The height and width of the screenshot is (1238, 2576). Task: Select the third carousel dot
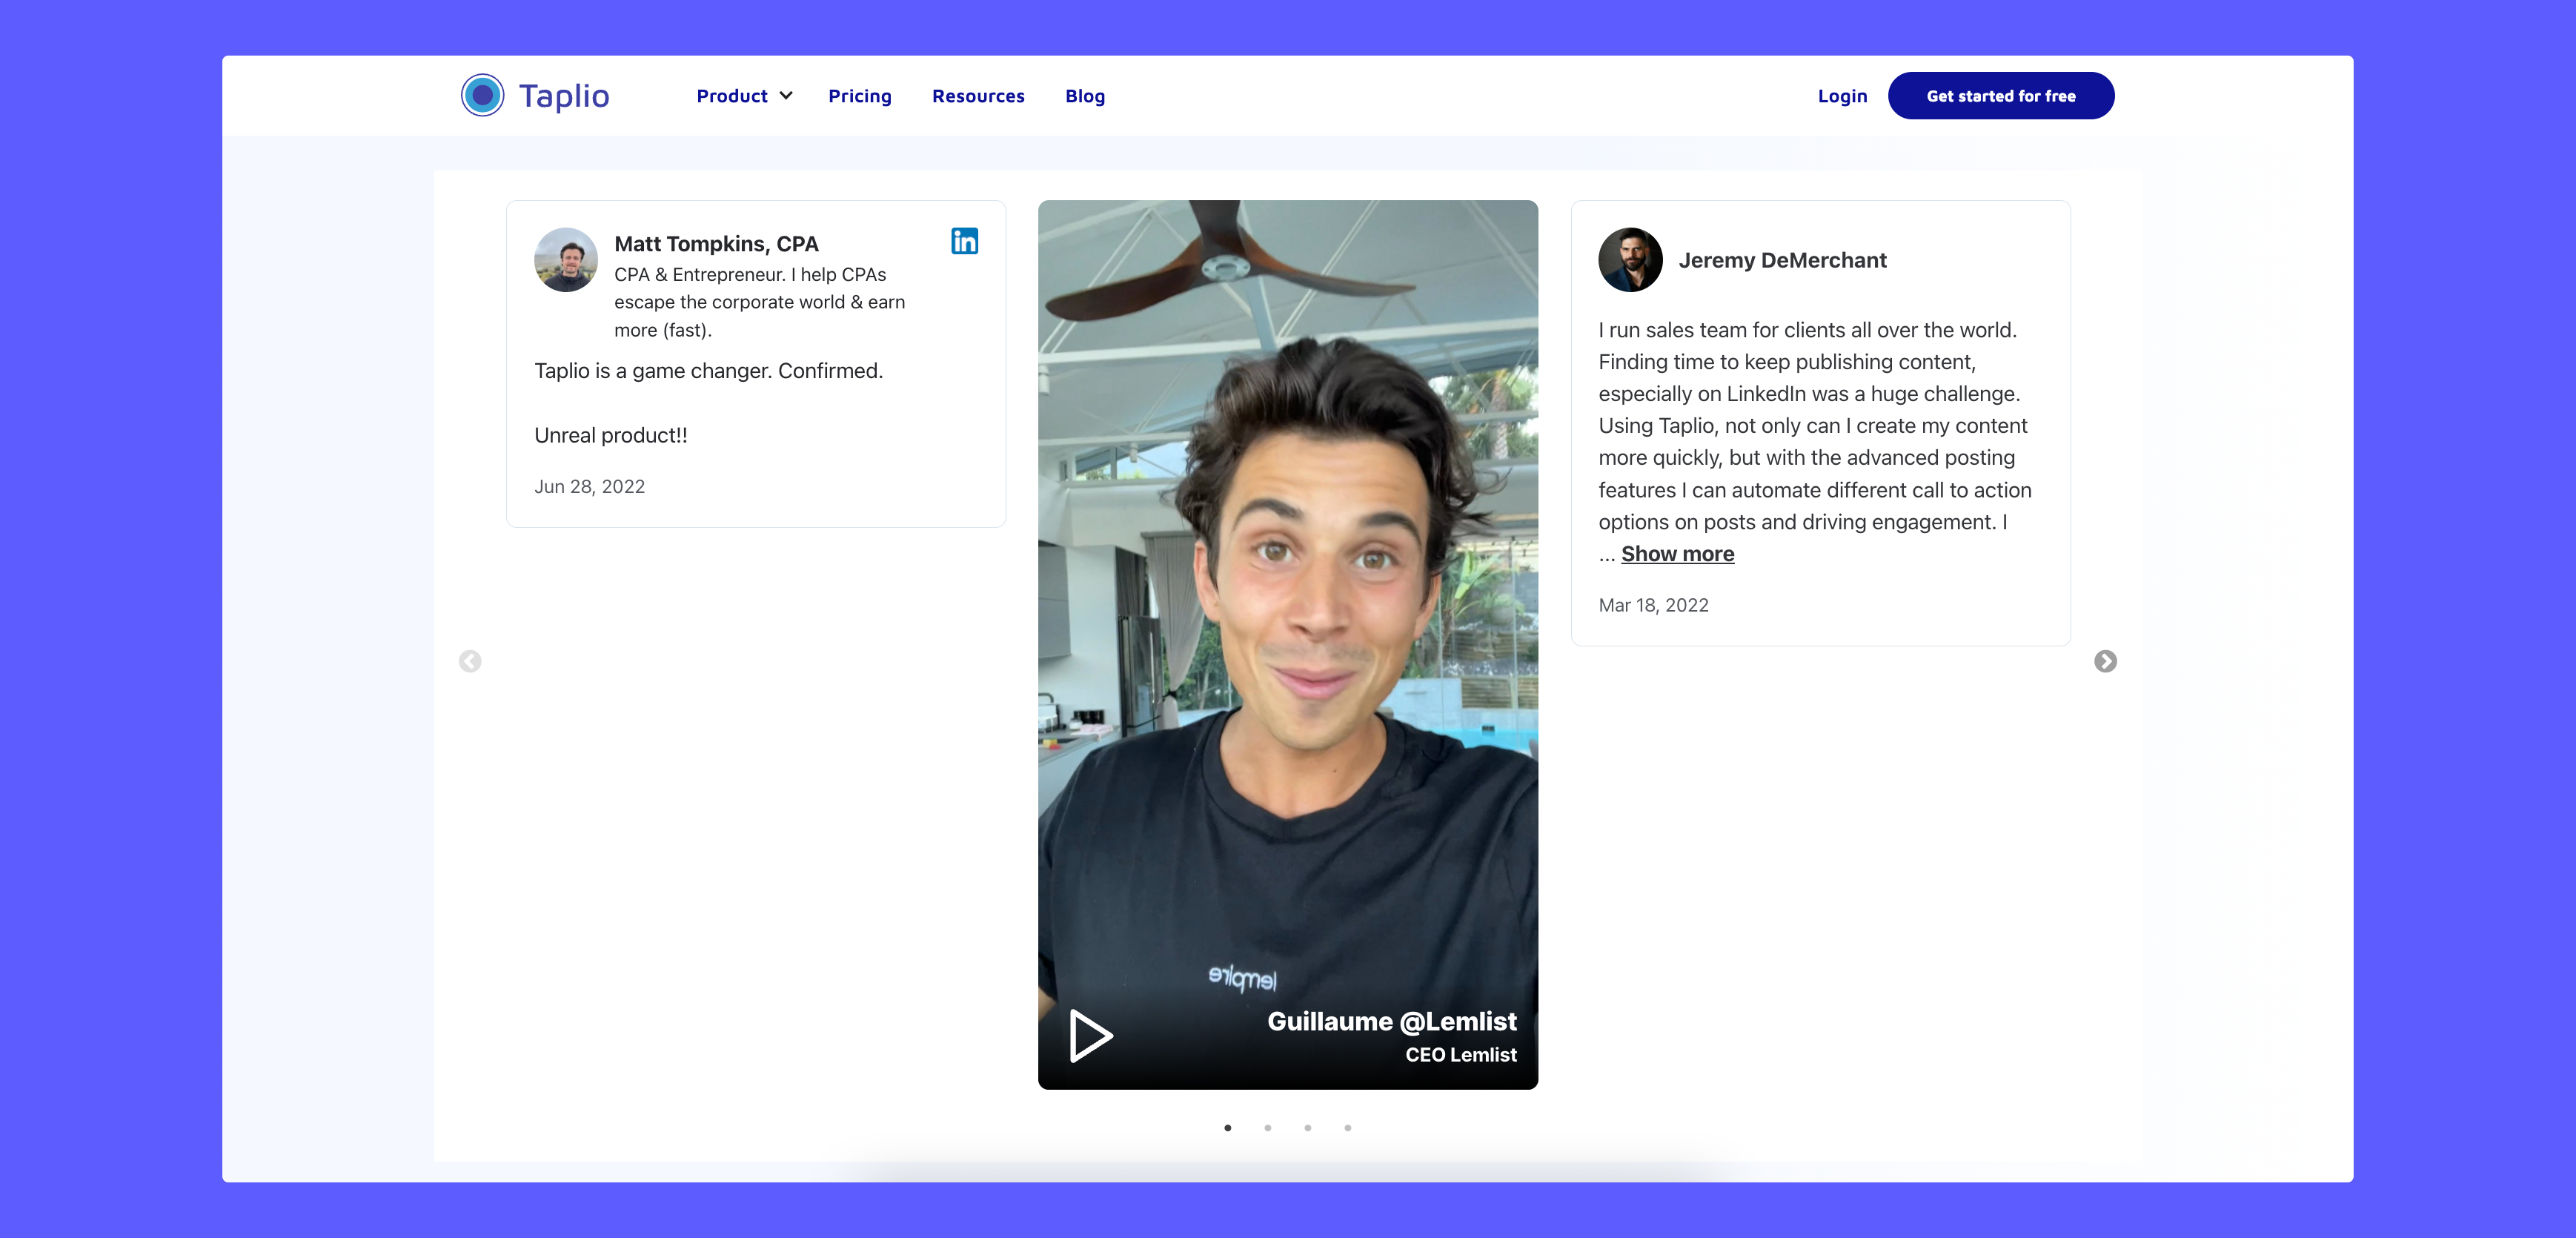[1308, 1128]
